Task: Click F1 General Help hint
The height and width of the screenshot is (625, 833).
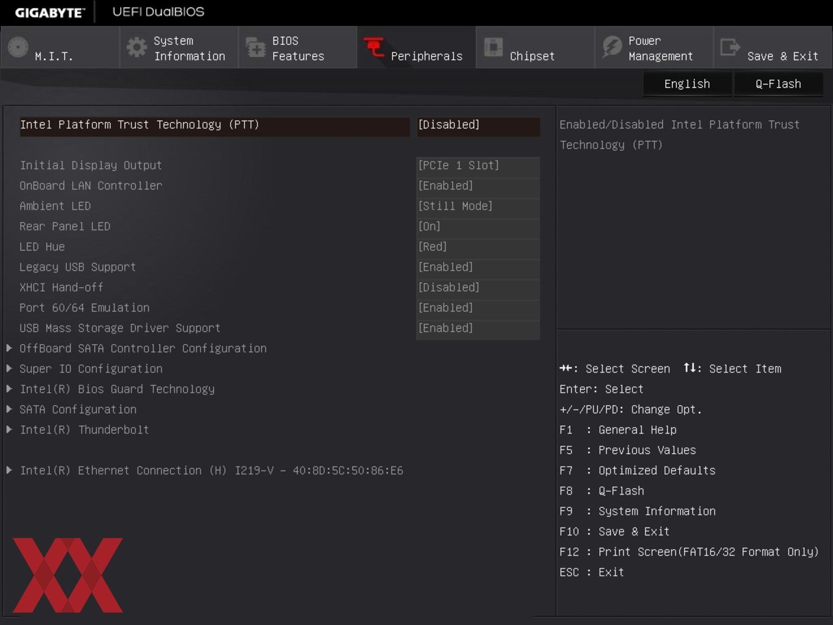Action: click(x=618, y=430)
